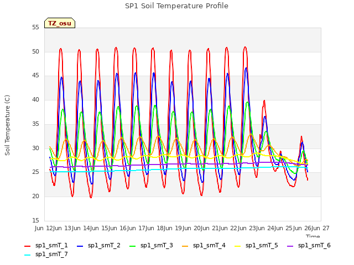Toggle the sp1_smT_4 legend entry

204,245
